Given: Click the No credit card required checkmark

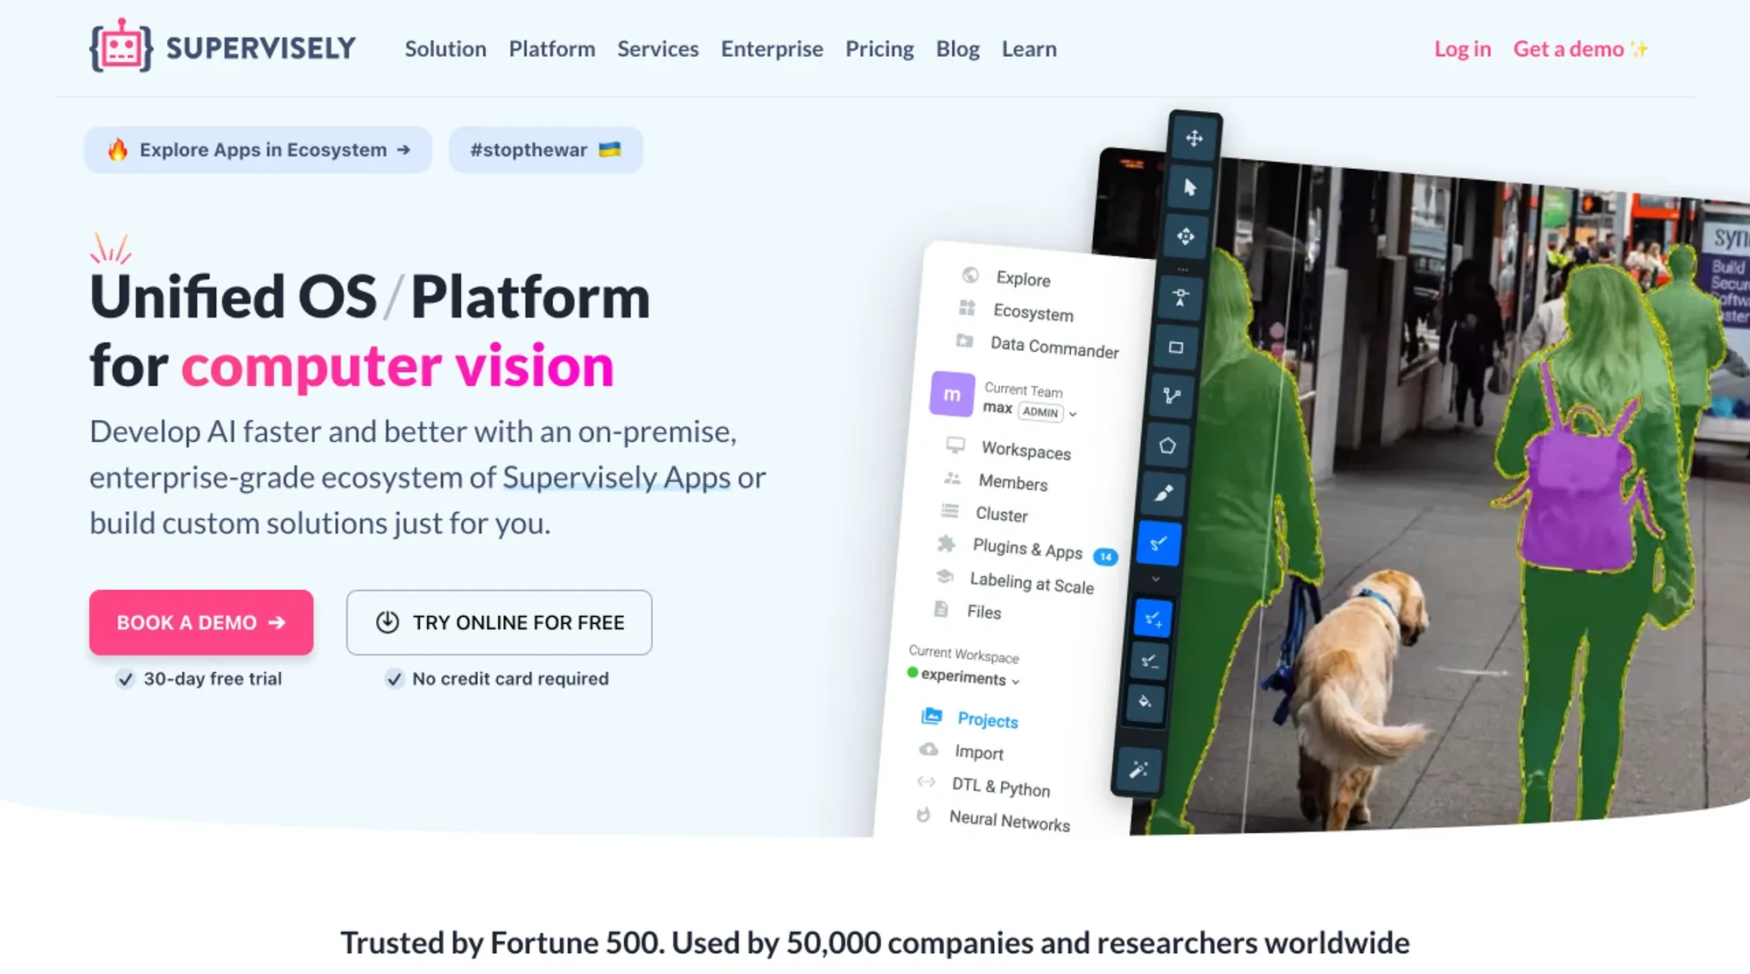Looking at the screenshot, I should tap(395, 679).
